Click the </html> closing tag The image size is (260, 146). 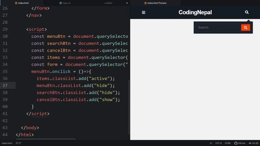tap(25, 135)
